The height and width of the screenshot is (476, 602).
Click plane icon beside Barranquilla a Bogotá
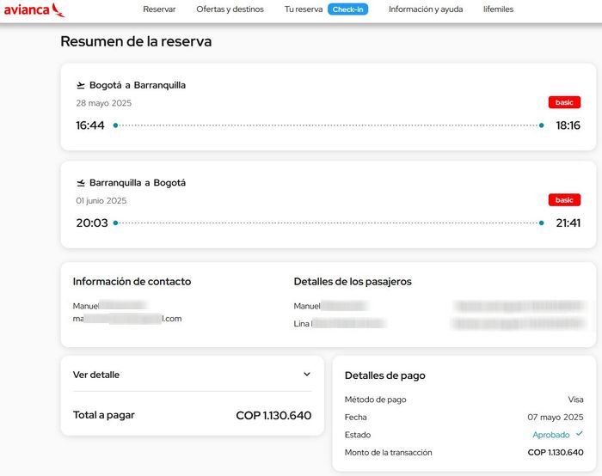coord(81,183)
